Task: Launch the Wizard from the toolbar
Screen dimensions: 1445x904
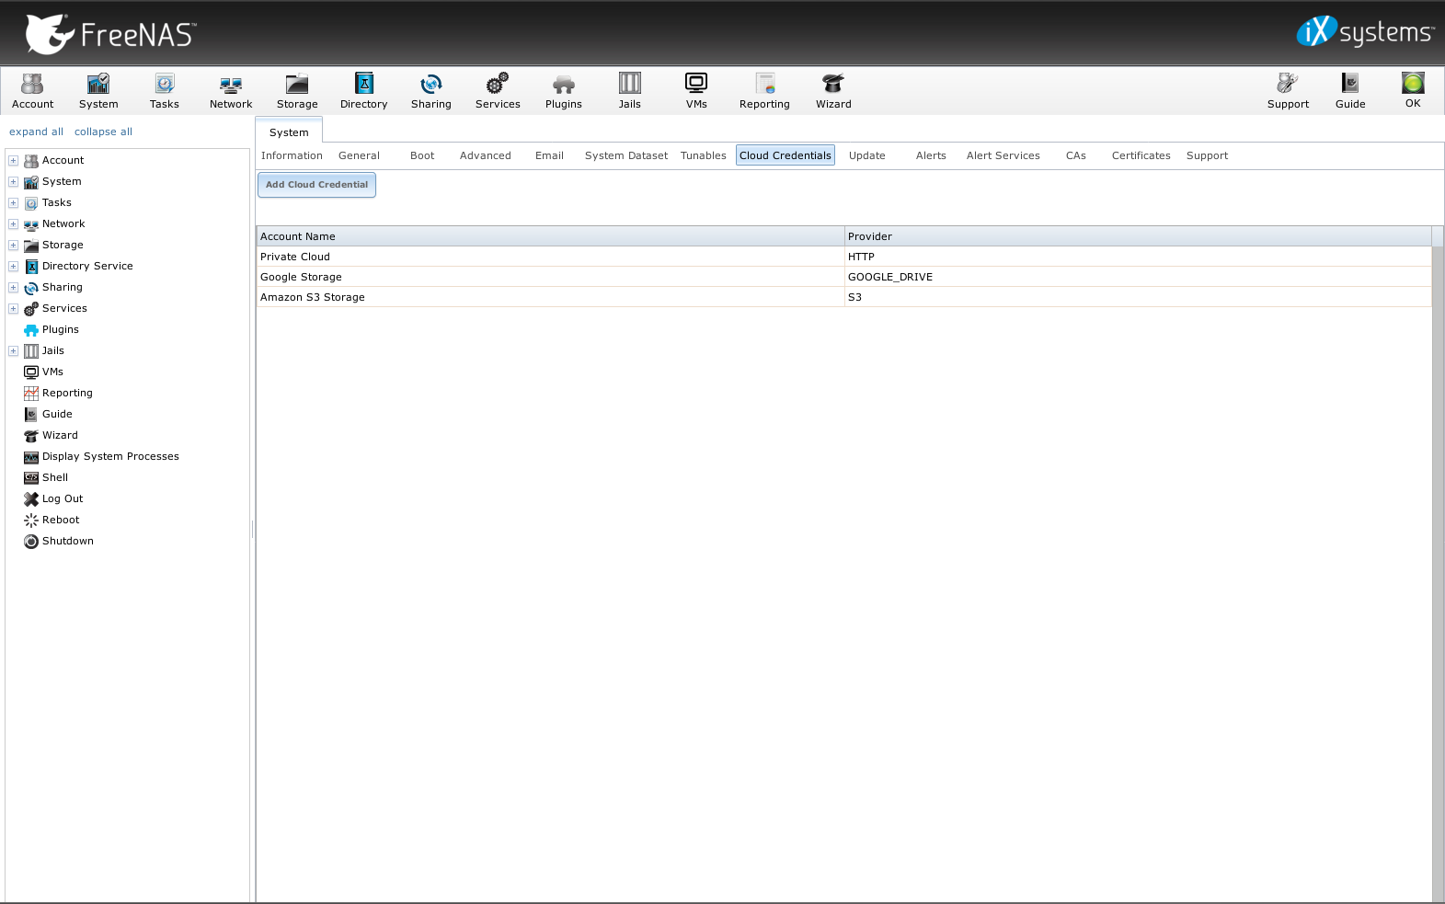Action: (x=833, y=91)
